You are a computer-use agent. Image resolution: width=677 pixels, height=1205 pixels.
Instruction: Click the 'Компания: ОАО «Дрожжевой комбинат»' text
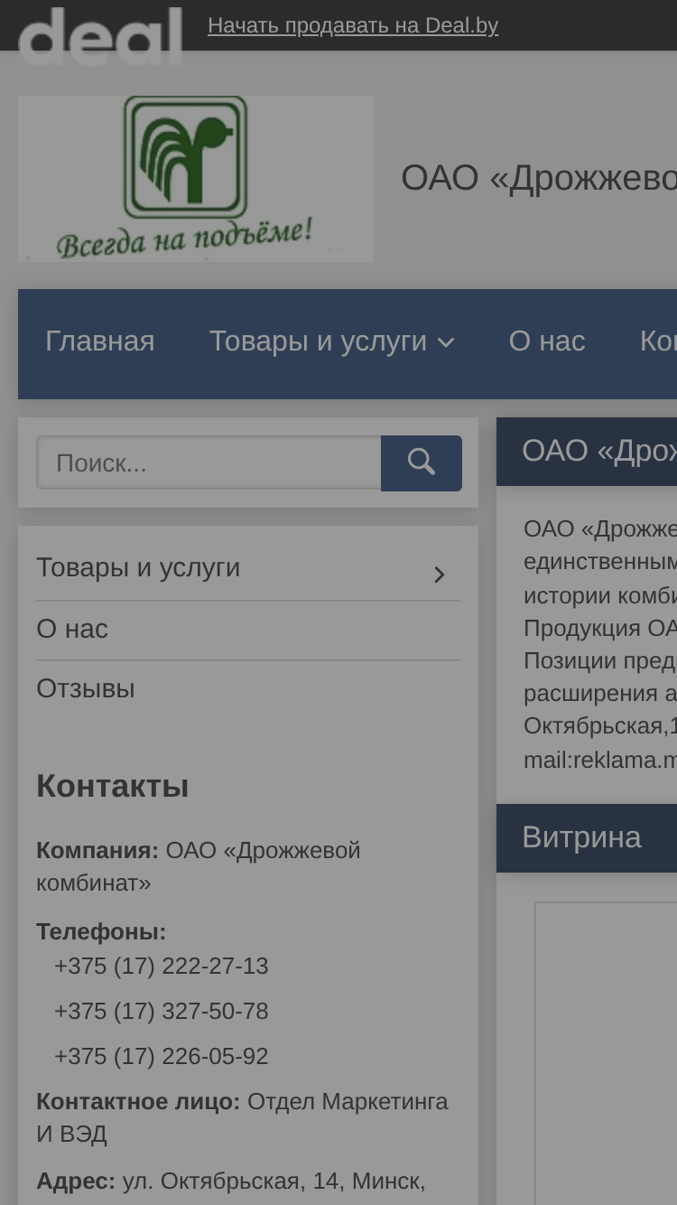tap(199, 866)
